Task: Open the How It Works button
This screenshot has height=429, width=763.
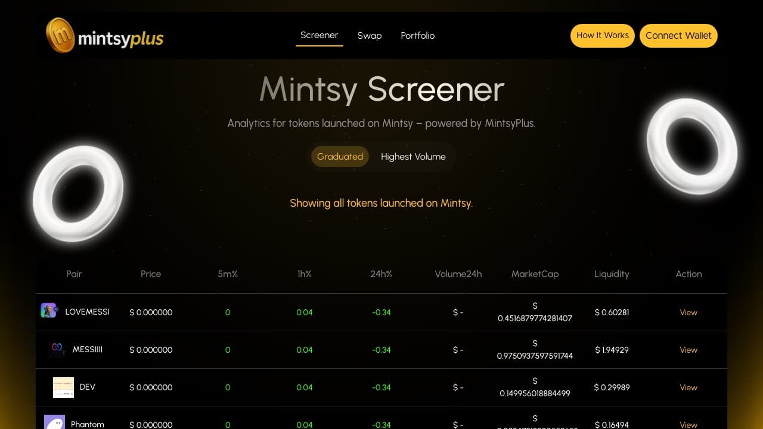Action: click(603, 36)
